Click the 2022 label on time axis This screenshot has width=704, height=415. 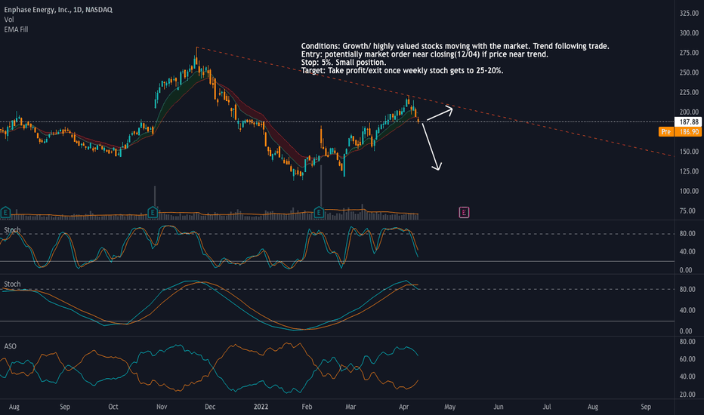click(261, 407)
